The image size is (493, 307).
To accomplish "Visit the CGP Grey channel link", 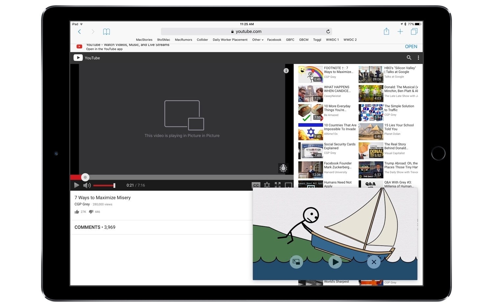I will pyautogui.click(x=82, y=204).
